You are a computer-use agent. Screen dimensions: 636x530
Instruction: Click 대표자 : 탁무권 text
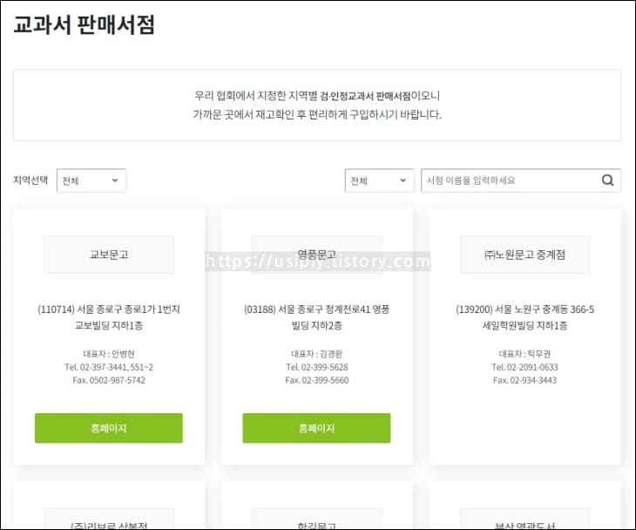click(524, 354)
